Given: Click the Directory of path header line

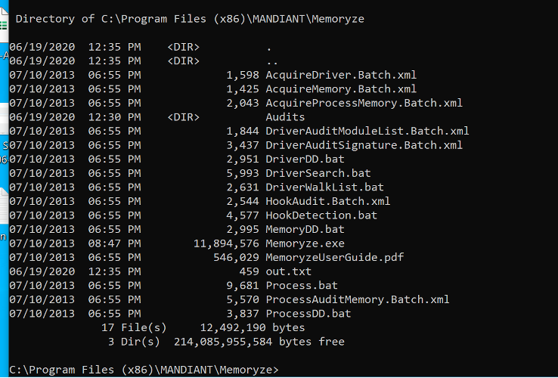Looking at the screenshot, I should pyautogui.click(x=190, y=19).
